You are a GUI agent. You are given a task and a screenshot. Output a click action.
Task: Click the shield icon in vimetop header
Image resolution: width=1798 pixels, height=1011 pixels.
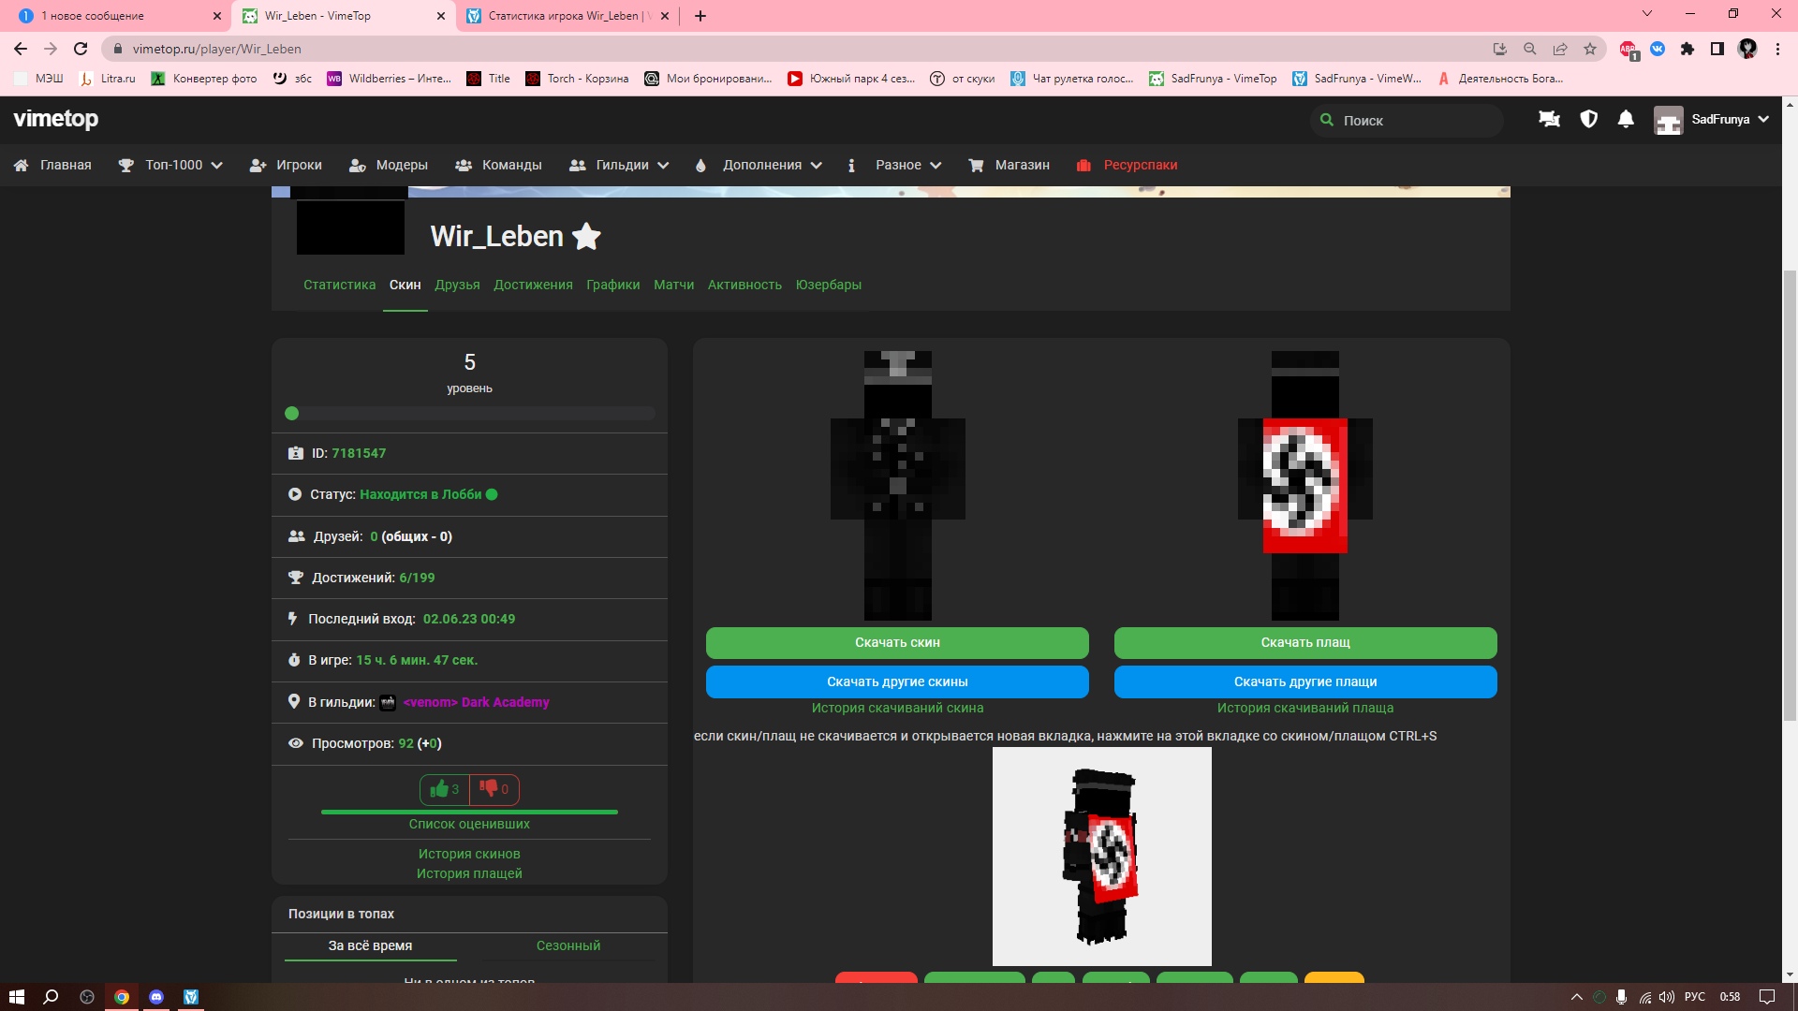[x=1588, y=120]
